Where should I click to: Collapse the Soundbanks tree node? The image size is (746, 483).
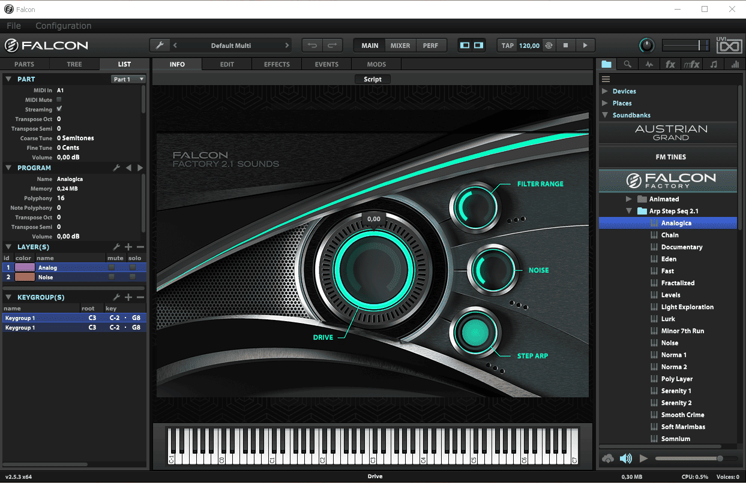pos(605,115)
